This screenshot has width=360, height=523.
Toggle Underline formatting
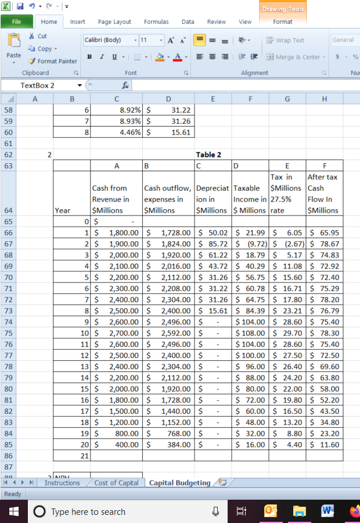coord(114,57)
